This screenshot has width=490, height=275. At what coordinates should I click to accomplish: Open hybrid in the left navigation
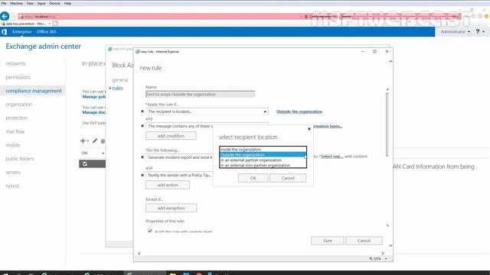[x=12, y=186]
